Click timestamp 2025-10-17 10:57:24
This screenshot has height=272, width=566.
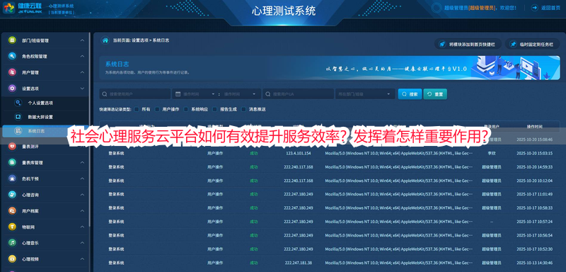point(534,222)
